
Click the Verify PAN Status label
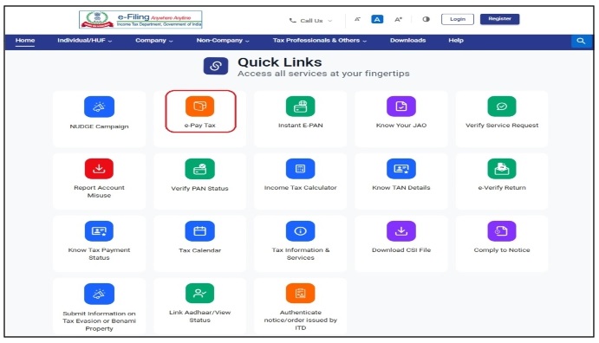199,189
